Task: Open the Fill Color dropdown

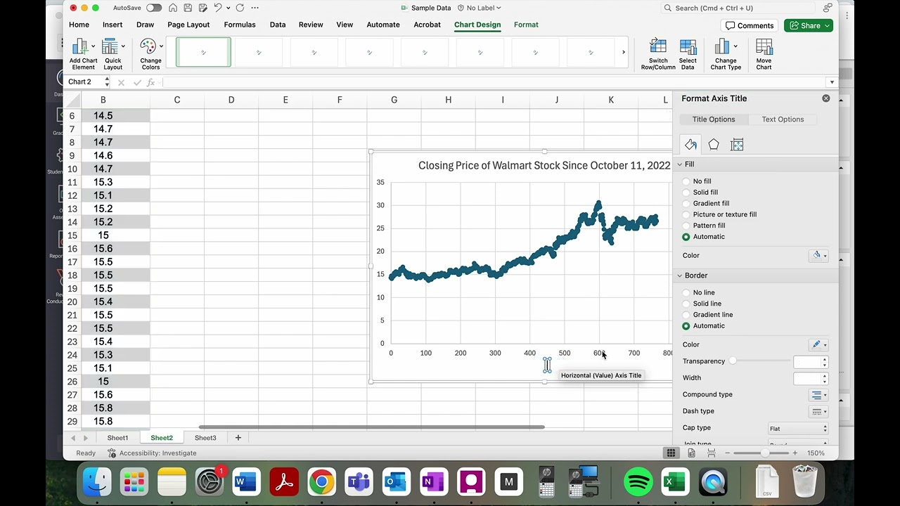Action: [819, 256]
